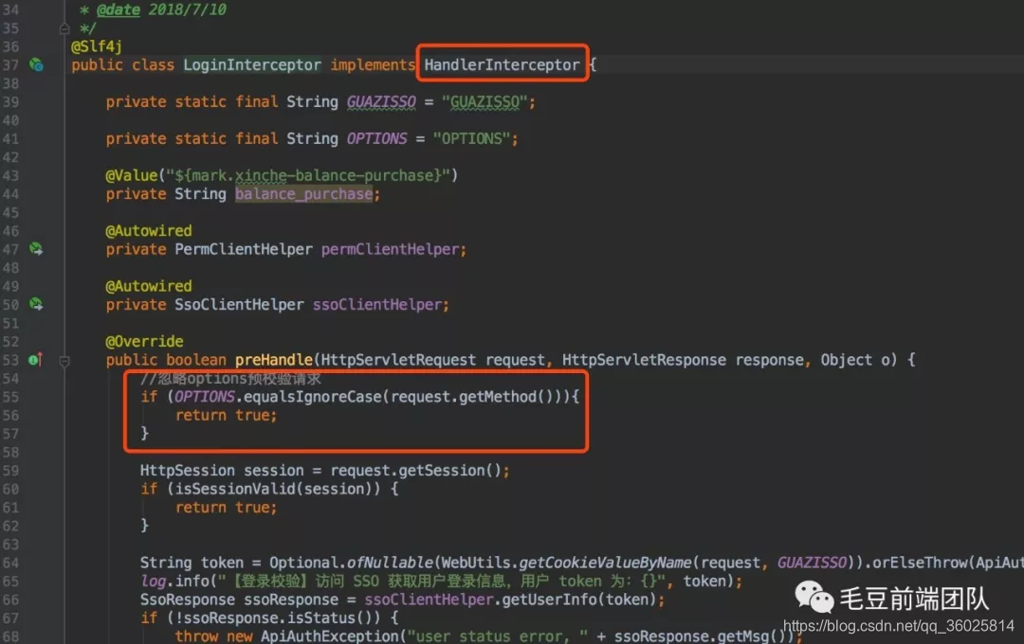Click the SsoClientHelper type name on line 50

tap(239, 305)
